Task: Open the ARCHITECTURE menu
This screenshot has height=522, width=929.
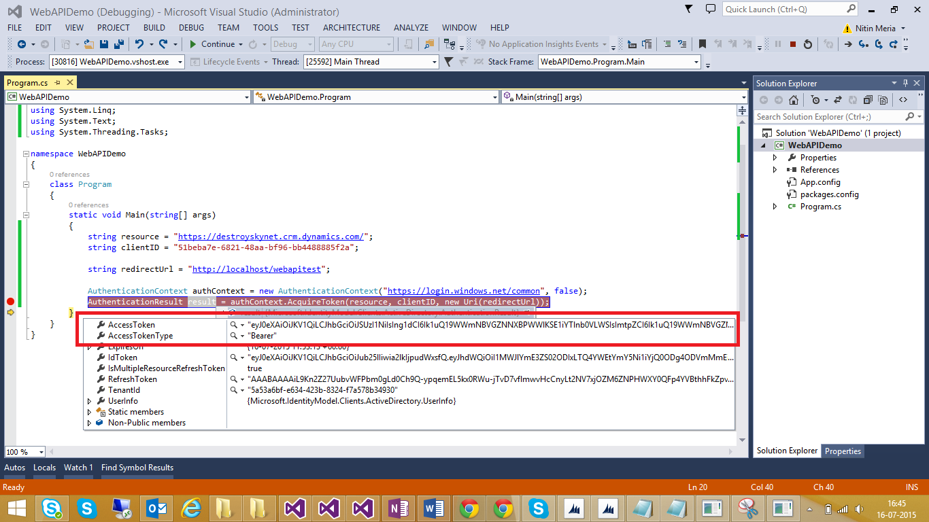Action: tap(352, 28)
